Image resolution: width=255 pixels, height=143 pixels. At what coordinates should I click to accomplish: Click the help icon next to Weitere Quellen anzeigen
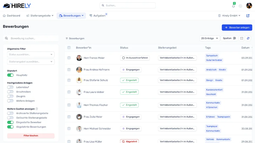(x=37, y=109)
